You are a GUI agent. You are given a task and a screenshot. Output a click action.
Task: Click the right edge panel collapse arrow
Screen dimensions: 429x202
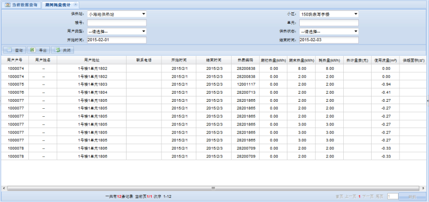pos(427,101)
